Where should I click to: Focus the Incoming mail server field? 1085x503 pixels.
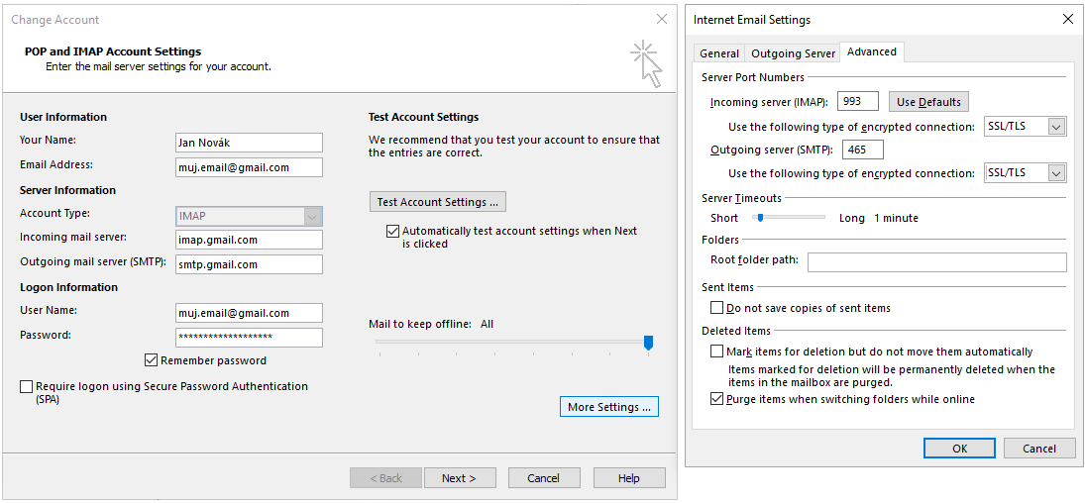[x=249, y=240]
